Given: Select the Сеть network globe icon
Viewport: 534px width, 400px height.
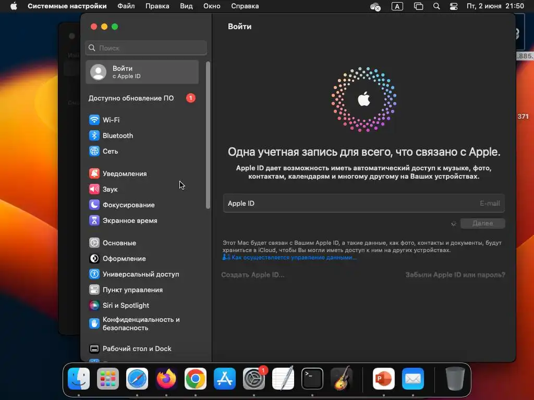Looking at the screenshot, I should click(x=94, y=151).
